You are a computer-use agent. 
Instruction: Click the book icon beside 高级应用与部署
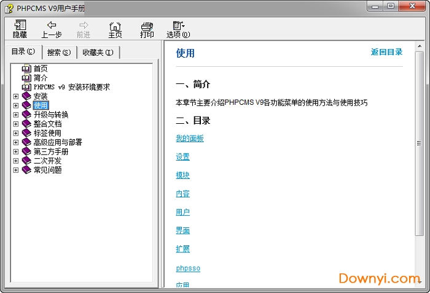click(x=26, y=142)
